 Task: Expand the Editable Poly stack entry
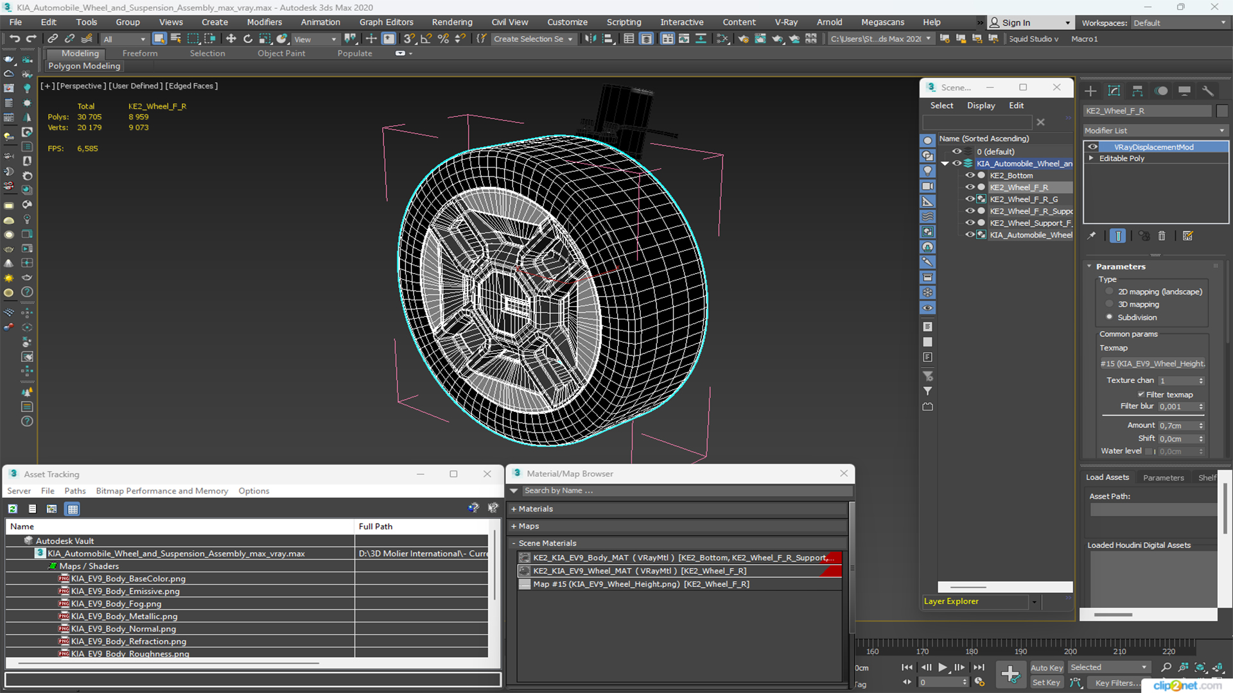pyautogui.click(x=1091, y=158)
